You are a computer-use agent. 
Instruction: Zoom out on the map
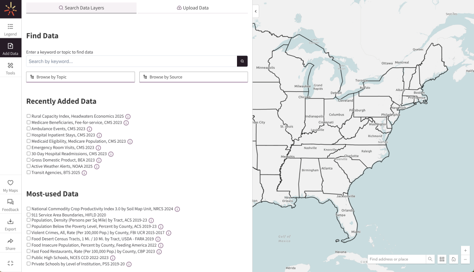tap(465, 260)
